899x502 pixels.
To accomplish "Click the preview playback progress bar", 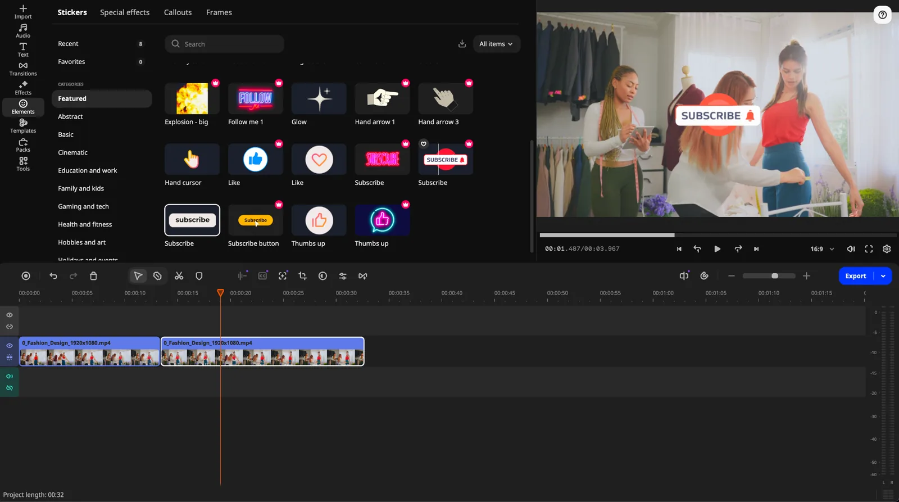I will pyautogui.click(x=718, y=235).
